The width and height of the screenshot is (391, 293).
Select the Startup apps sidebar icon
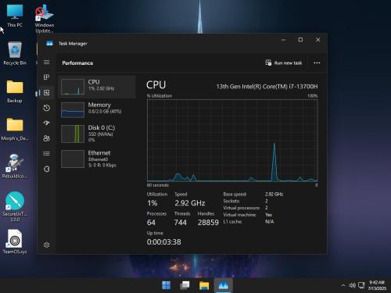tap(46, 123)
